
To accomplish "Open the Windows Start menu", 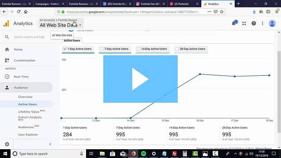I will pos(5,153).
